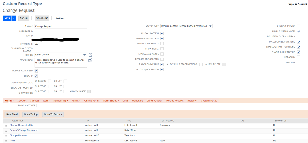Enable Show Owner On List checkbox
The width and height of the screenshot is (308, 143).
[x=65, y=91]
